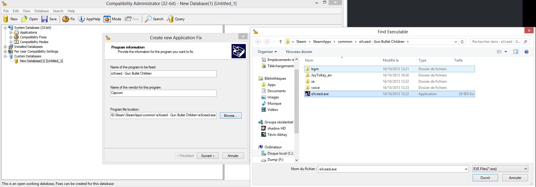This screenshot has width=536, height=187.
Task: Click the Suivant > button
Action: pyautogui.click(x=208, y=156)
